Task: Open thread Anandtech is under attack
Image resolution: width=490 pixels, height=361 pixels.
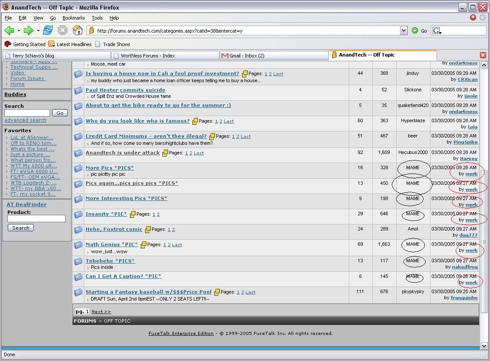Action: [122, 153]
